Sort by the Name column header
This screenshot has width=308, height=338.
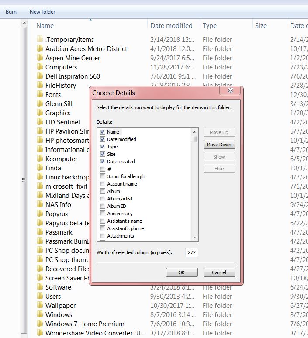tap(45, 26)
